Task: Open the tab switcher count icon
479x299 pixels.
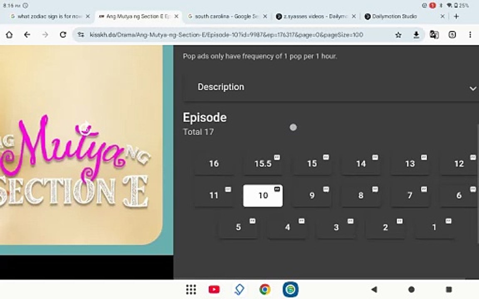Action: click(452, 35)
